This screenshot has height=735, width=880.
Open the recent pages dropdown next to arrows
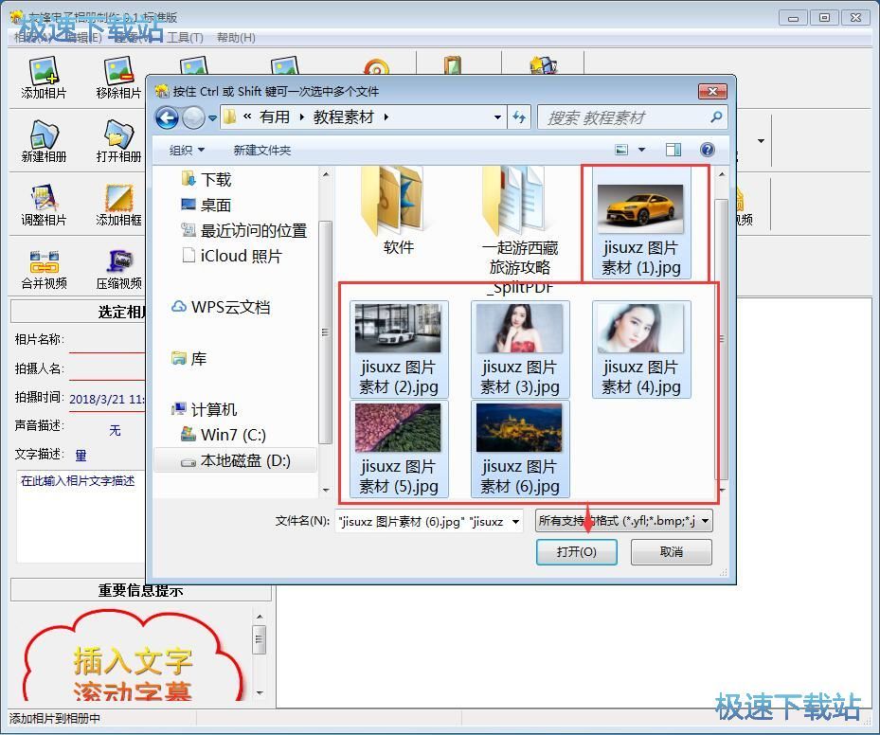[x=212, y=117]
